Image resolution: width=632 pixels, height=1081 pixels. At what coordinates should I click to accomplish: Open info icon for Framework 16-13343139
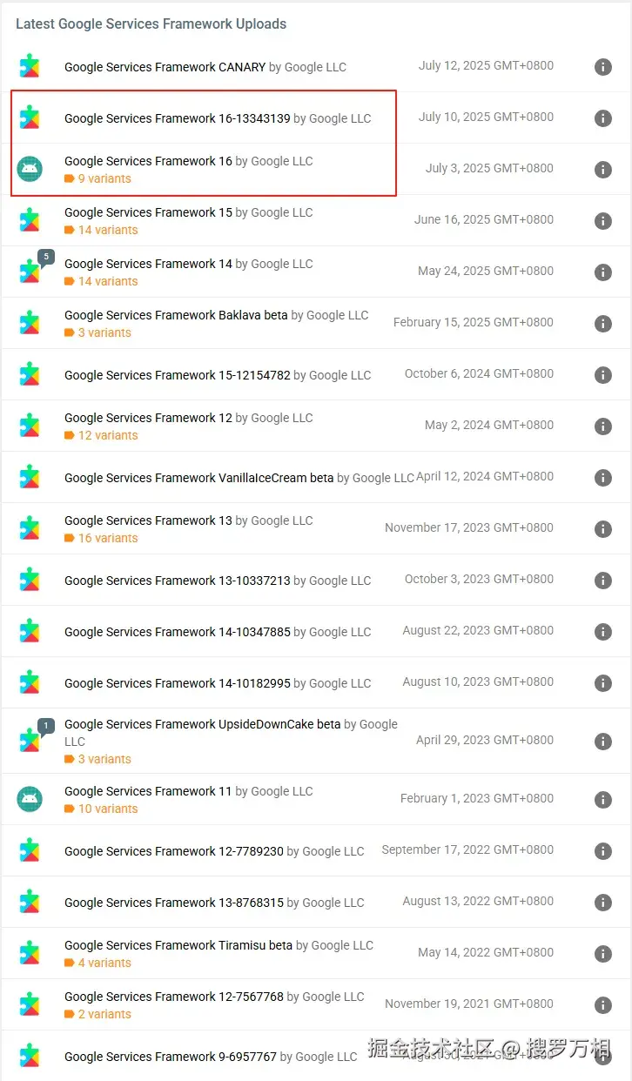[x=602, y=118]
